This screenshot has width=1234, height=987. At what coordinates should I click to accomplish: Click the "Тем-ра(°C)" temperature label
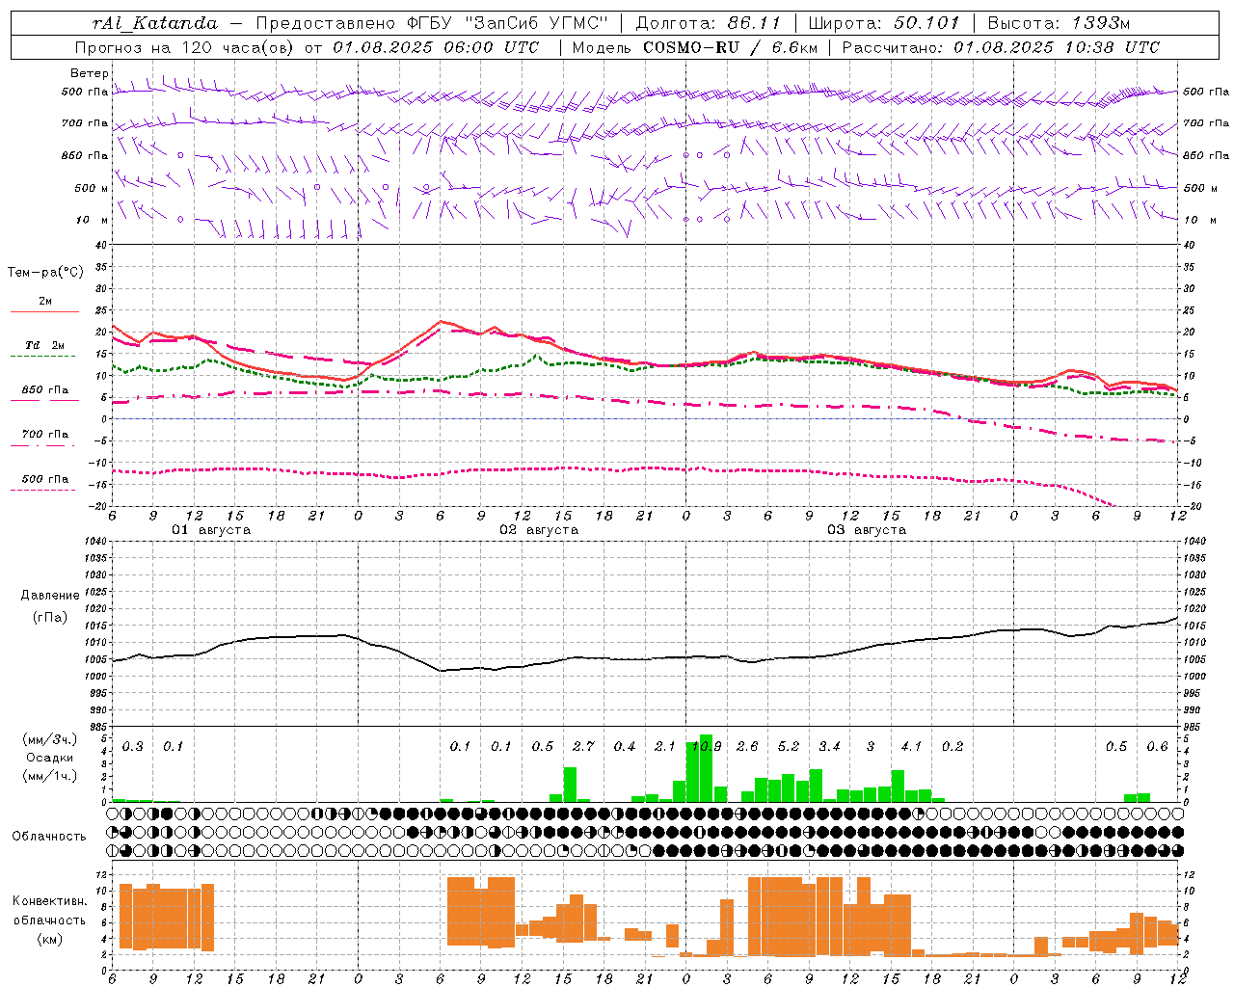point(45,273)
